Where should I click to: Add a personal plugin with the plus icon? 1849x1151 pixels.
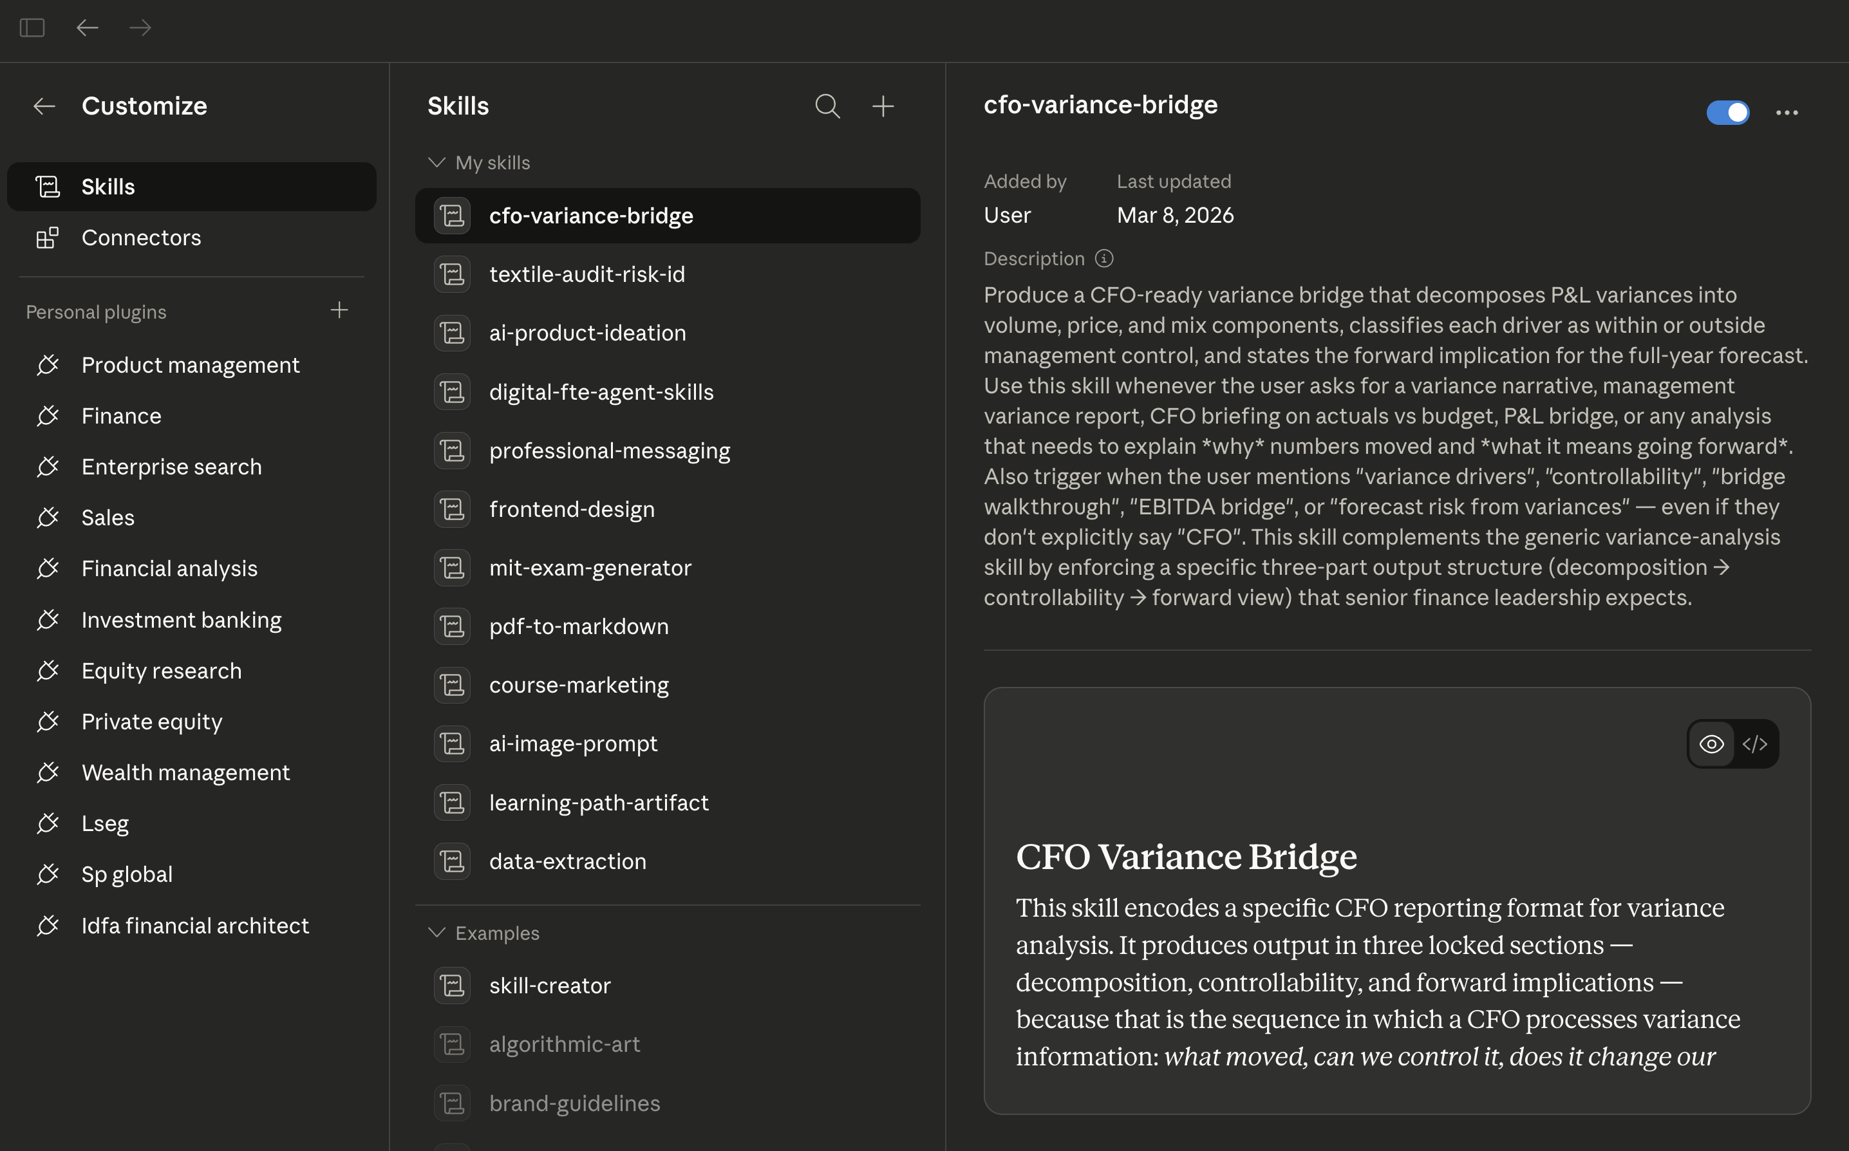(x=339, y=310)
